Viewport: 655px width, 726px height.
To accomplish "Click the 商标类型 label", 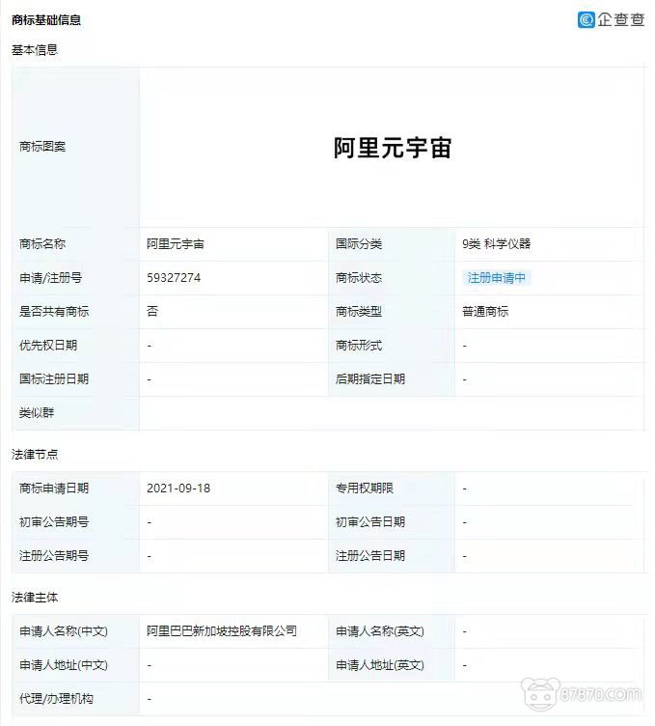I will 359,312.
